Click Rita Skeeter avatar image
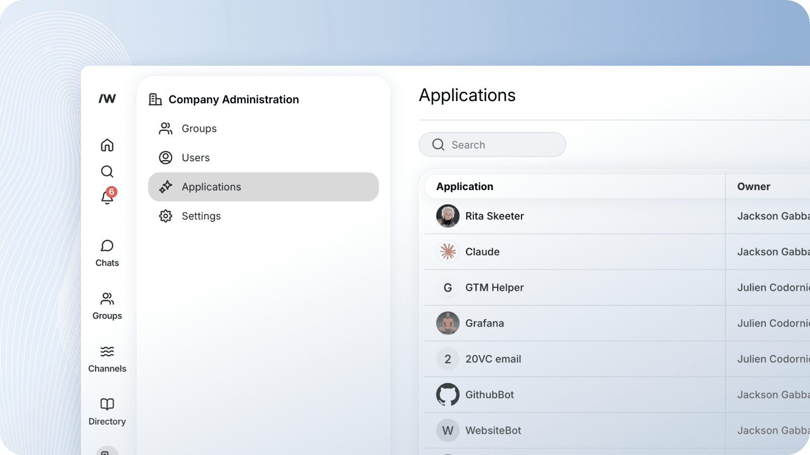Screen dimensions: 810x455 pos(448,216)
